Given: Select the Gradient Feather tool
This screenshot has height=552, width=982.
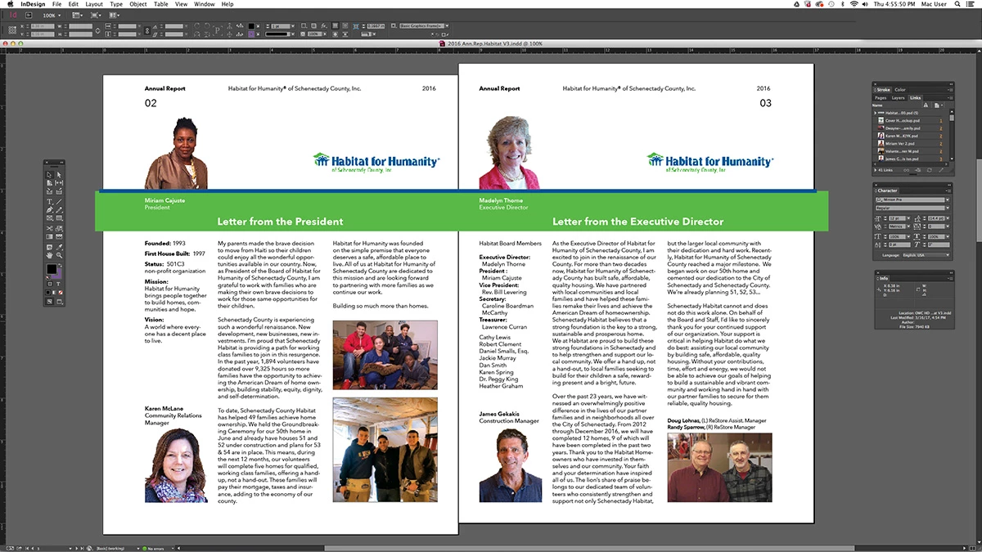Looking at the screenshot, I should (59, 236).
